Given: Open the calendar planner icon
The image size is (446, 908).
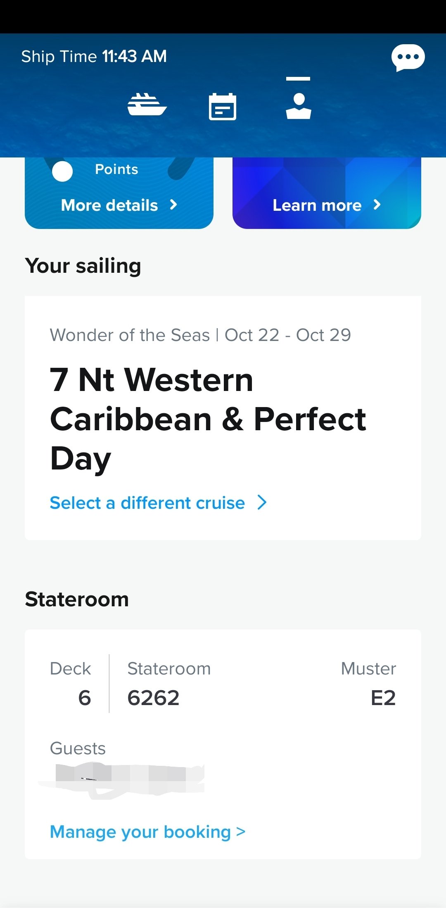Looking at the screenshot, I should pyautogui.click(x=223, y=107).
